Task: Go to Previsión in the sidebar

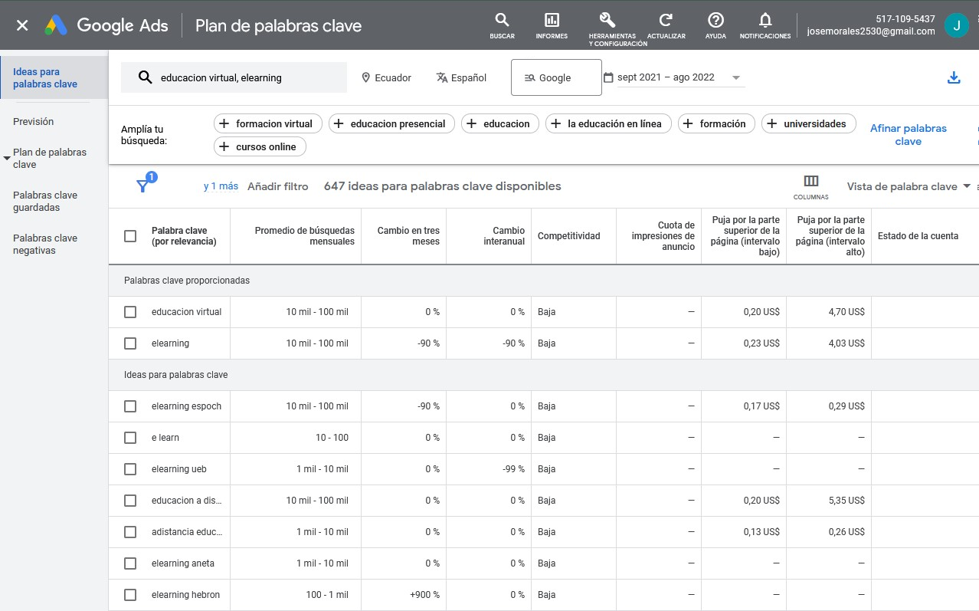Action: (x=34, y=121)
